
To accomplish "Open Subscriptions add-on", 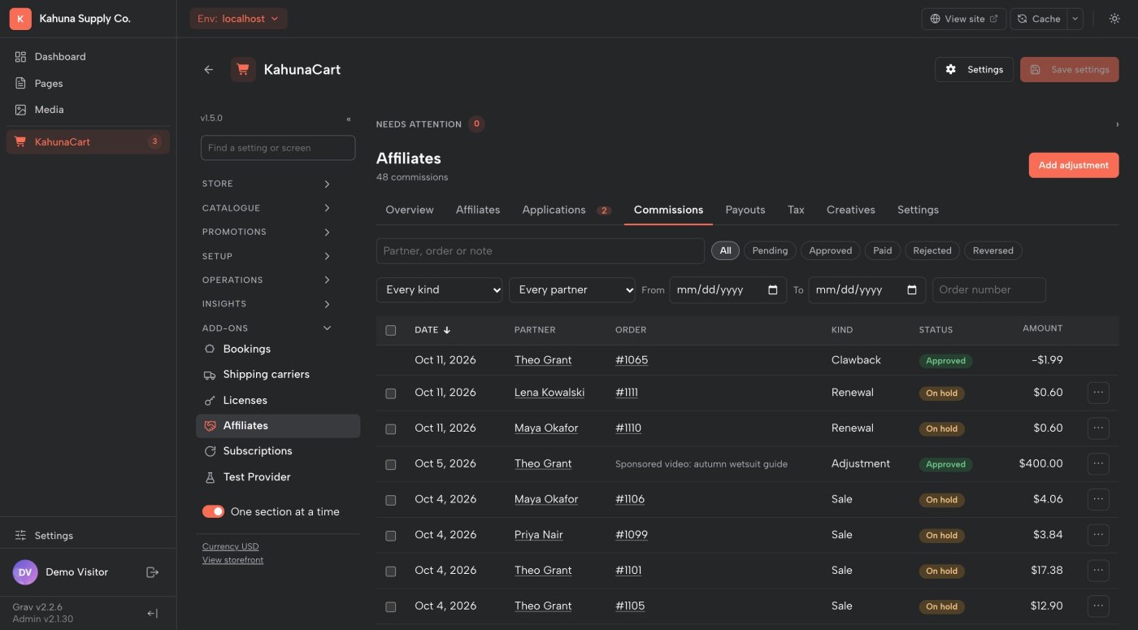I will pos(278,451).
